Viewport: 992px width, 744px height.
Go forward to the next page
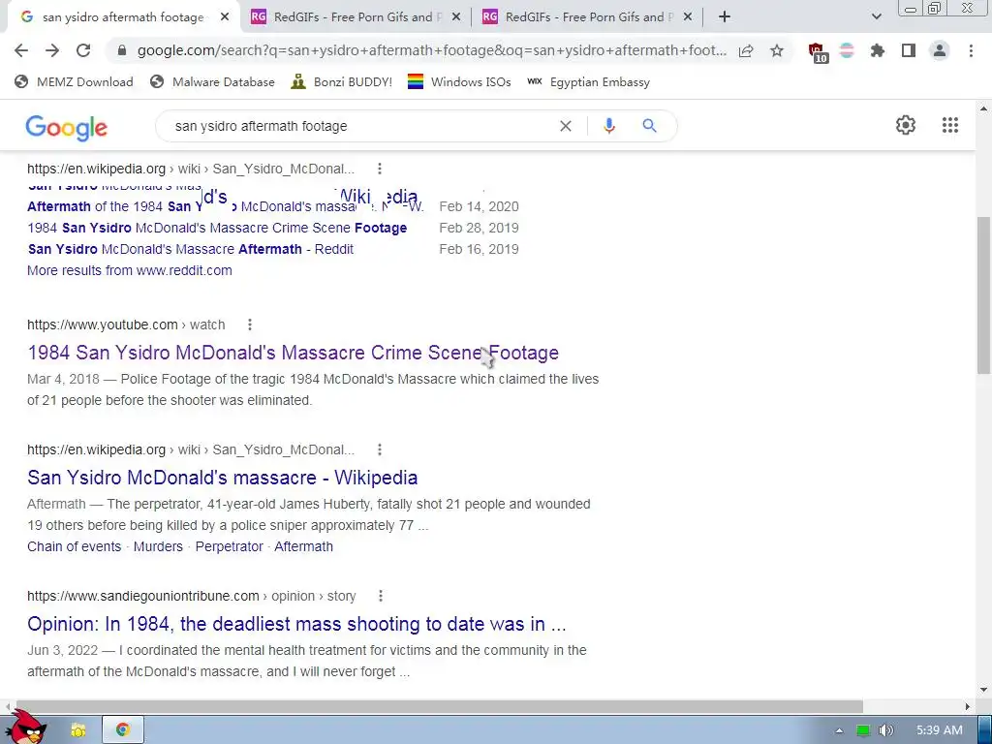click(52, 50)
